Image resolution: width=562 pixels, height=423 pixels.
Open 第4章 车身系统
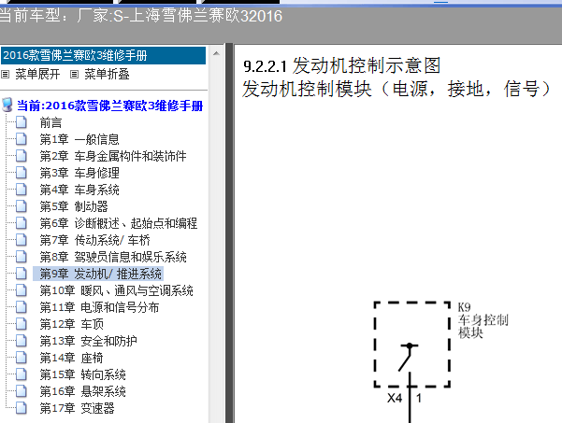pyautogui.click(x=79, y=190)
